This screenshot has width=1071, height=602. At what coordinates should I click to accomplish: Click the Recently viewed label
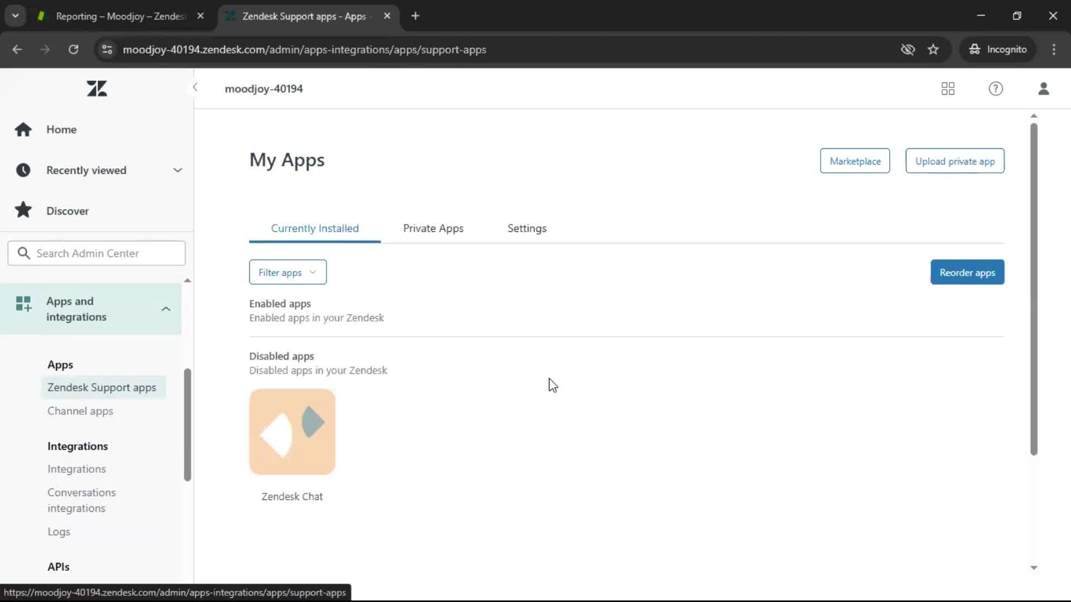click(86, 170)
